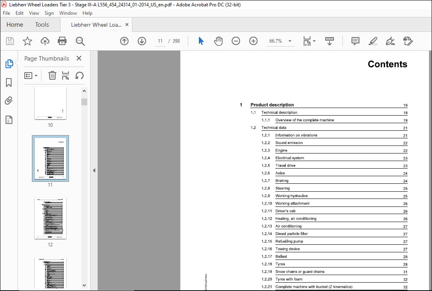Open Find text search tool

point(80,41)
